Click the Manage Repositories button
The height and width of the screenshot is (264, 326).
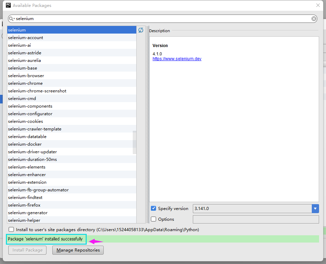78,250
